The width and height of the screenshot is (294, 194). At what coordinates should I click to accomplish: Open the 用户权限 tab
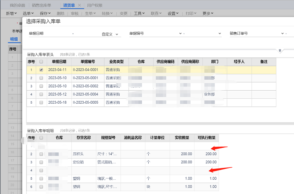(94, 5)
